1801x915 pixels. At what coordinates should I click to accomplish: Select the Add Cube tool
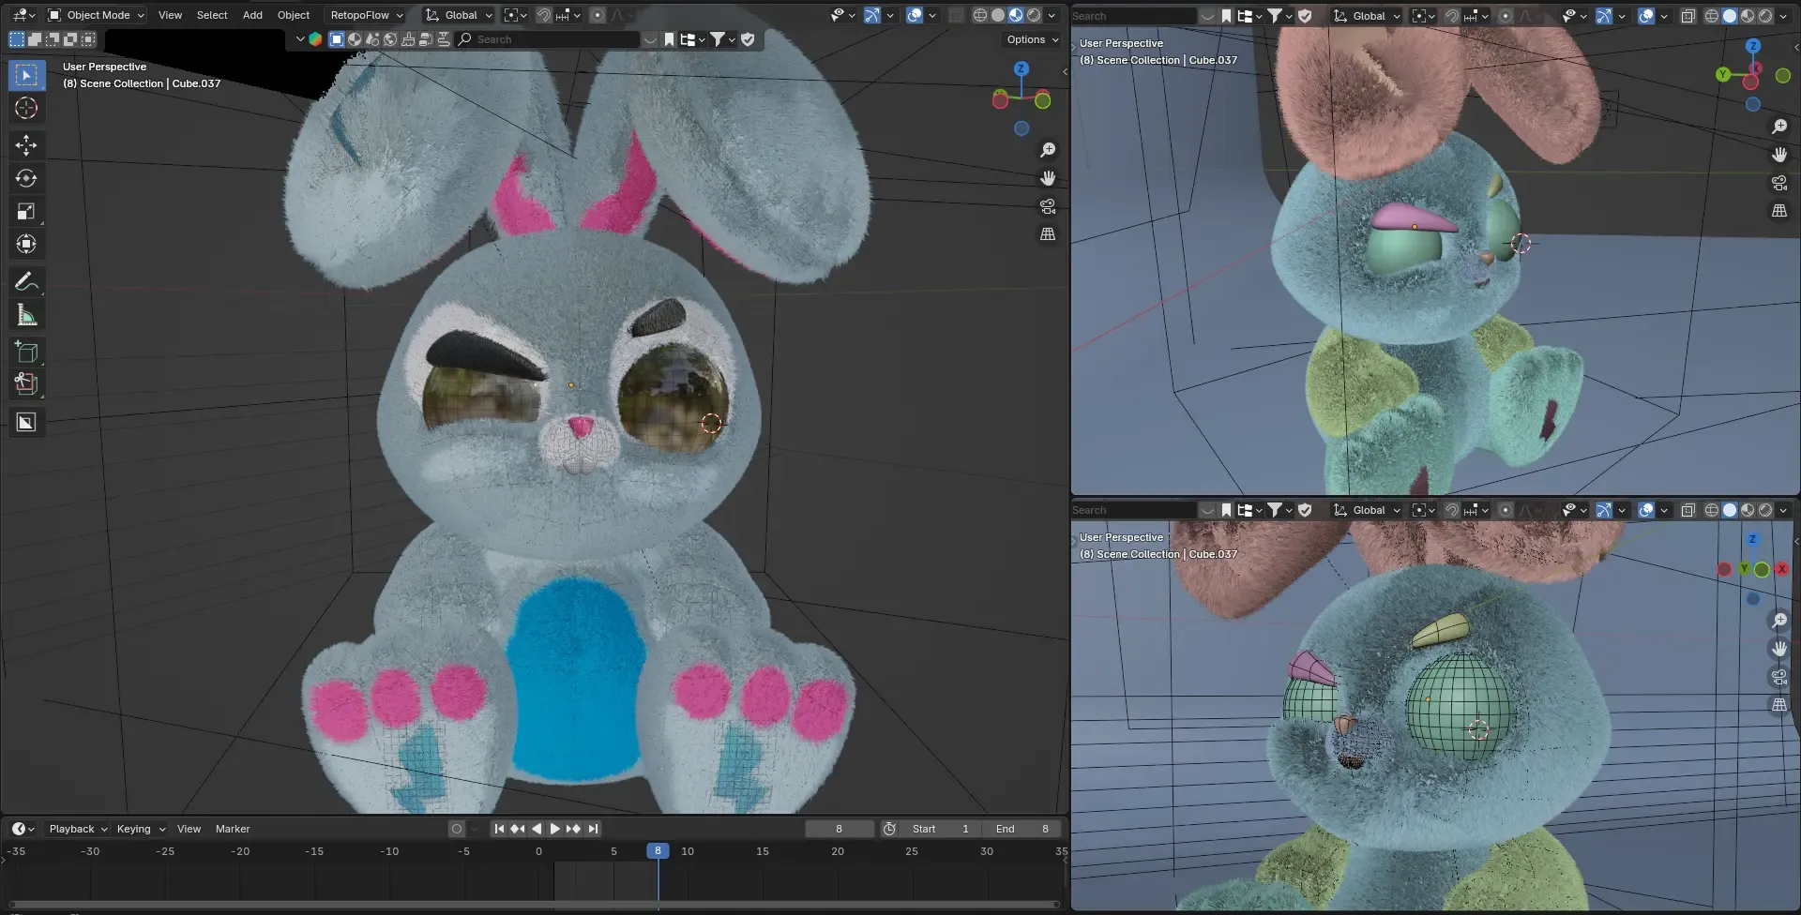26,352
